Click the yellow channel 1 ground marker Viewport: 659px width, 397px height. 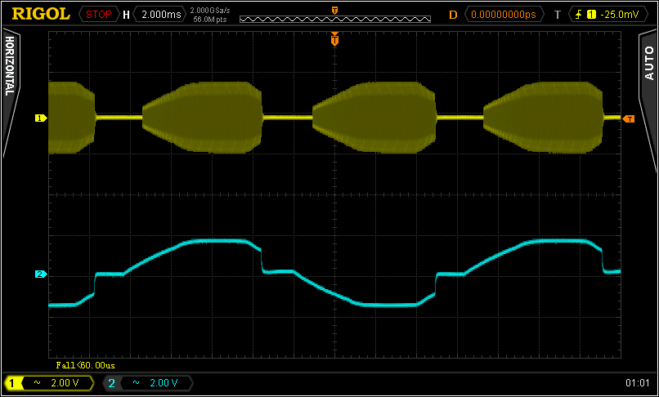click(39, 118)
